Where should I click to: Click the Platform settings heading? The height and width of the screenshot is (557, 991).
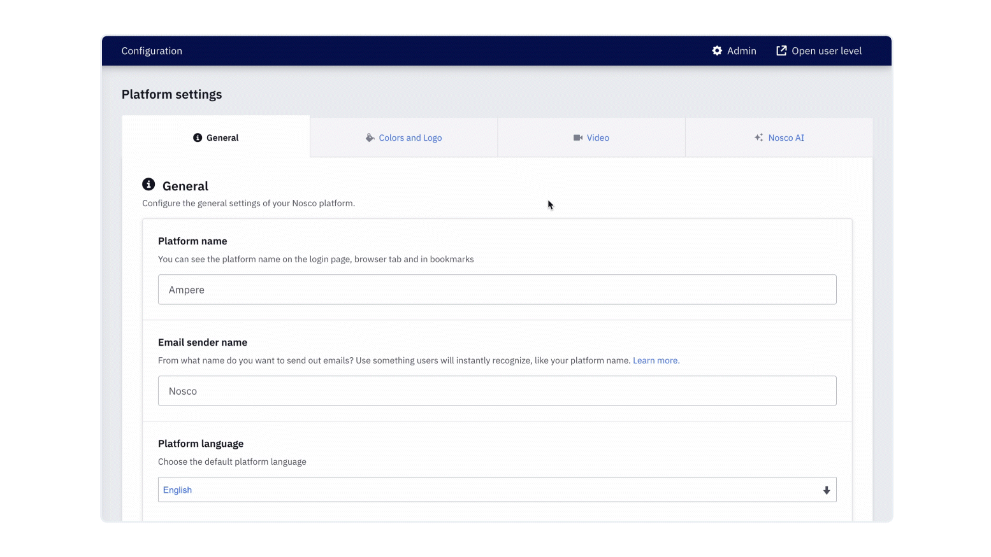172,94
